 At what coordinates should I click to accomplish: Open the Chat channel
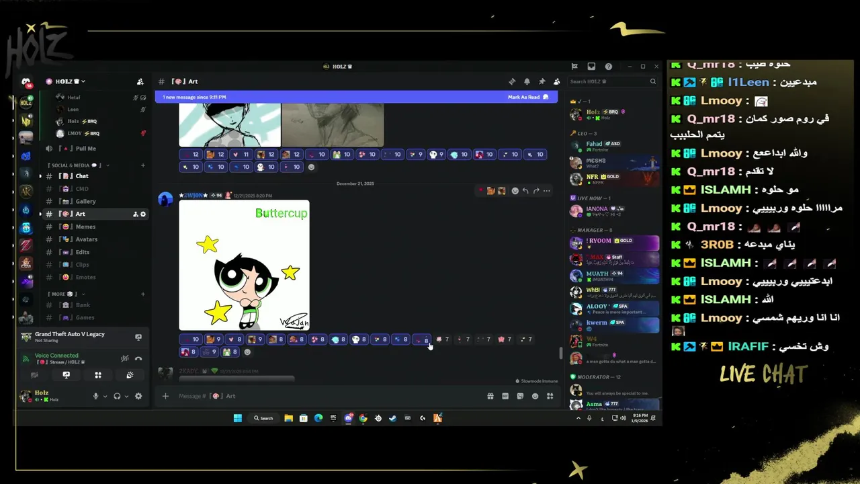tap(95, 176)
